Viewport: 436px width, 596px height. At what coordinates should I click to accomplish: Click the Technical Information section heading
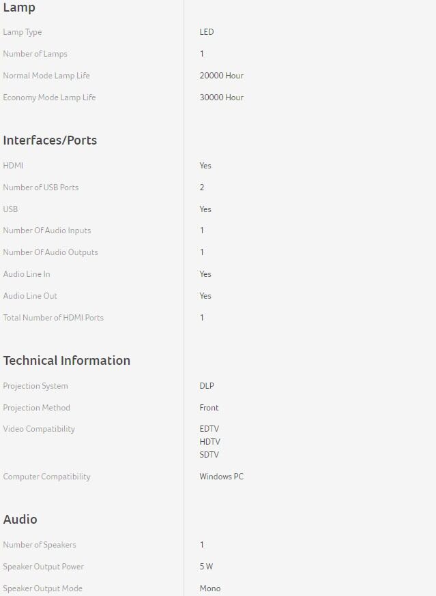click(66, 361)
